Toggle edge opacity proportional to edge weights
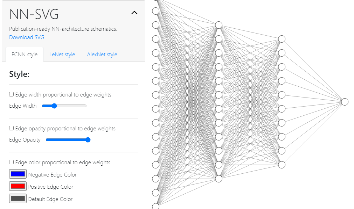Image resolution: width=354 pixels, height=209 pixels. 12,128
